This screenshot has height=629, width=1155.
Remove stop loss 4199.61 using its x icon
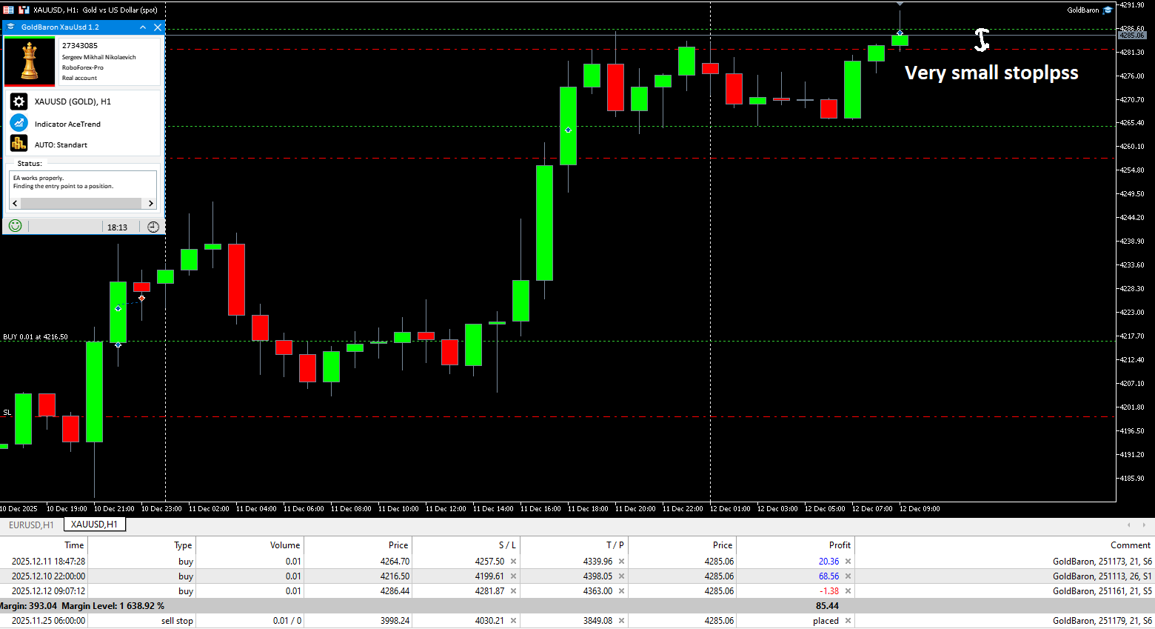pos(513,576)
